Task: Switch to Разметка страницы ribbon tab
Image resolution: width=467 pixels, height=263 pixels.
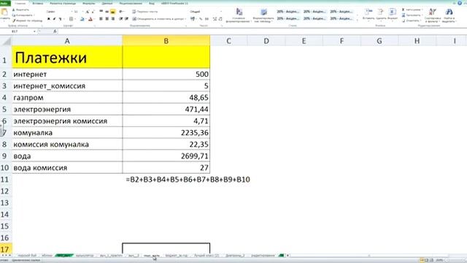Action: 63,3
